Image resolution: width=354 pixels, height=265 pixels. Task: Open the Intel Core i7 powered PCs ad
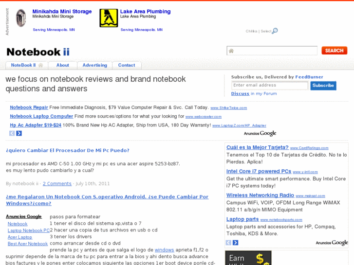coord(259,172)
